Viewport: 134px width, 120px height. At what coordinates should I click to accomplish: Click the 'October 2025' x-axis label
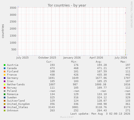pos(47,58)
